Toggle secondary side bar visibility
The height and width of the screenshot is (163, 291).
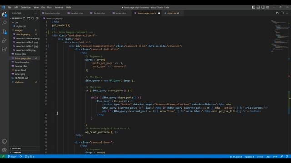tap(263, 7)
